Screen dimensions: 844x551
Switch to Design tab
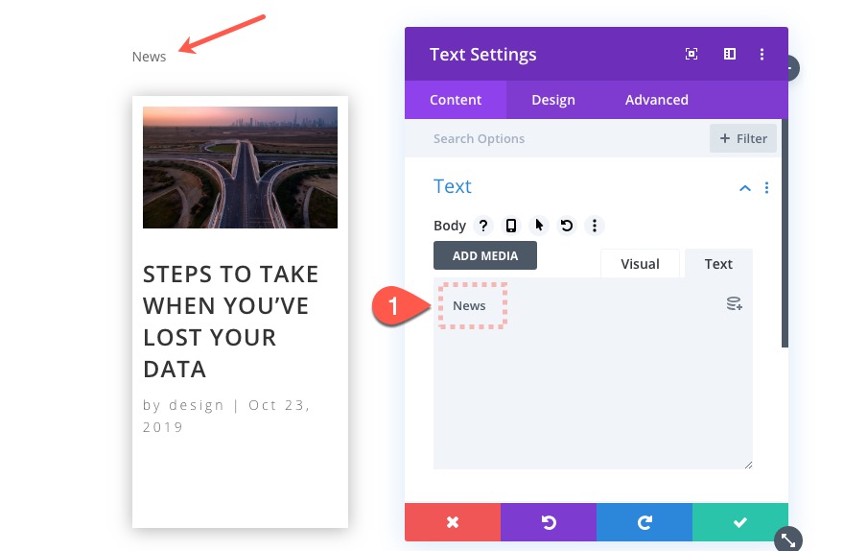pyautogui.click(x=553, y=100)
